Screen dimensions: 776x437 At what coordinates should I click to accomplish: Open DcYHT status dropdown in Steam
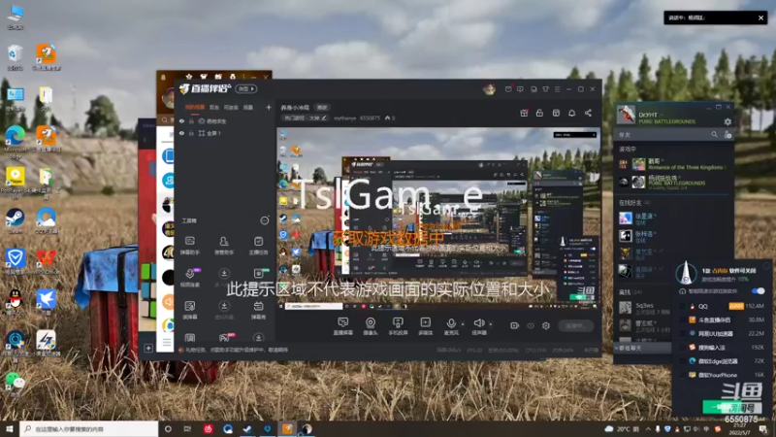662,115
